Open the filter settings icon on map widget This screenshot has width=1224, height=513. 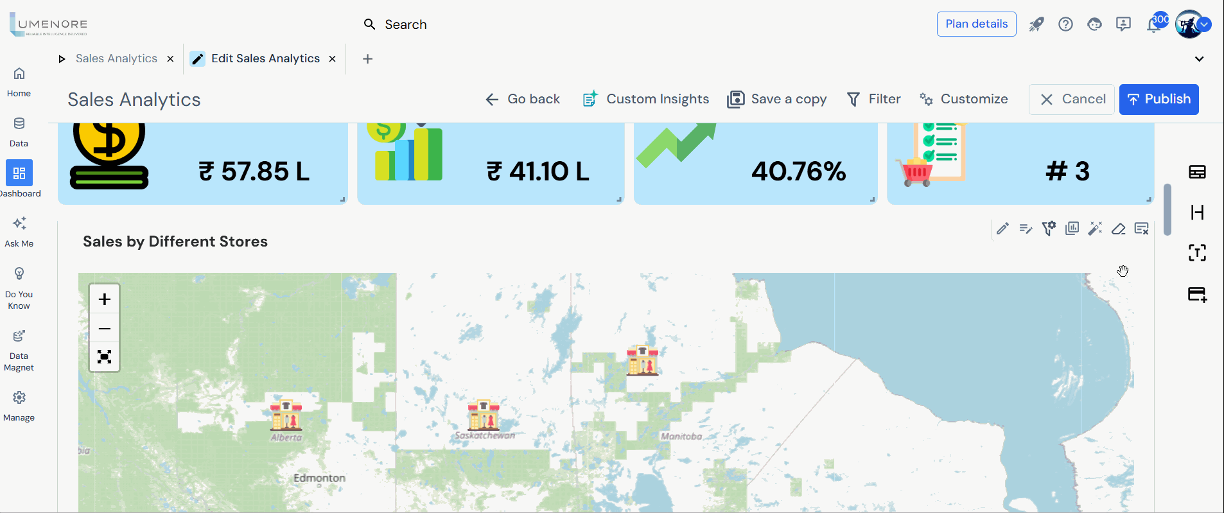pos(1049,229)
